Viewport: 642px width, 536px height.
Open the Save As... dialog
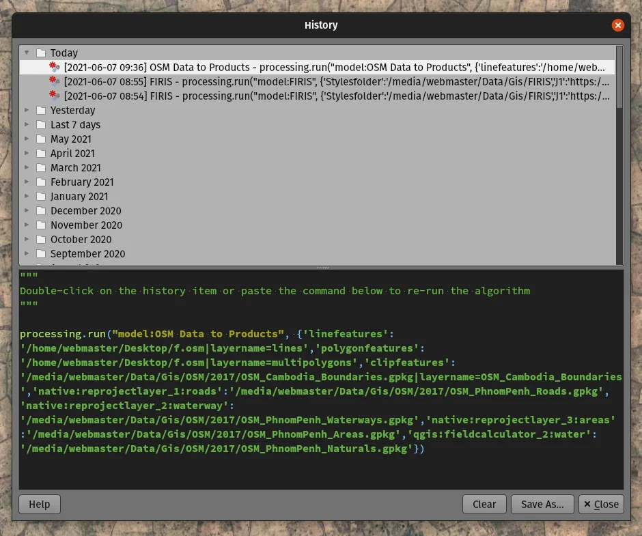point(542,505)
